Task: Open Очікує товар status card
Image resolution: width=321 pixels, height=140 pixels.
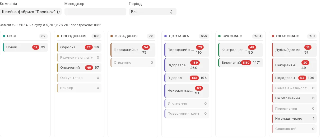Action: coord(79,78)
